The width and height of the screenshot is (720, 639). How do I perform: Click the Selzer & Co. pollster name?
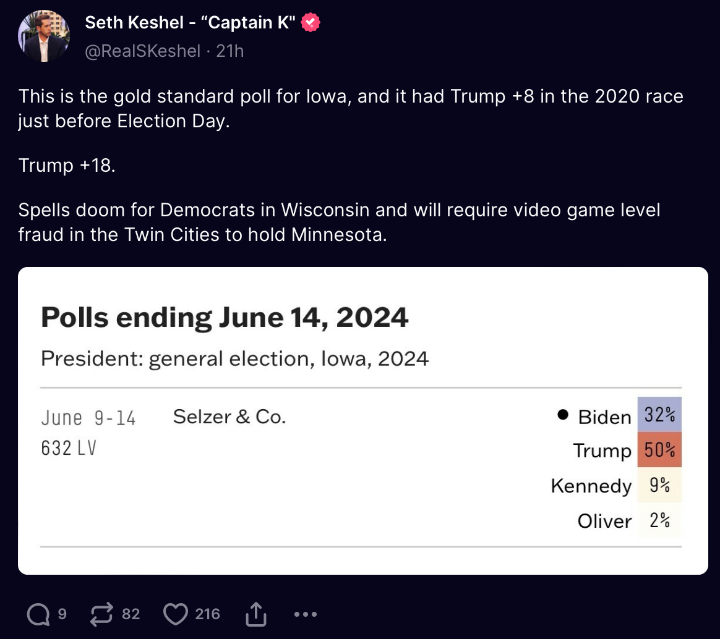tap(229, 417)
